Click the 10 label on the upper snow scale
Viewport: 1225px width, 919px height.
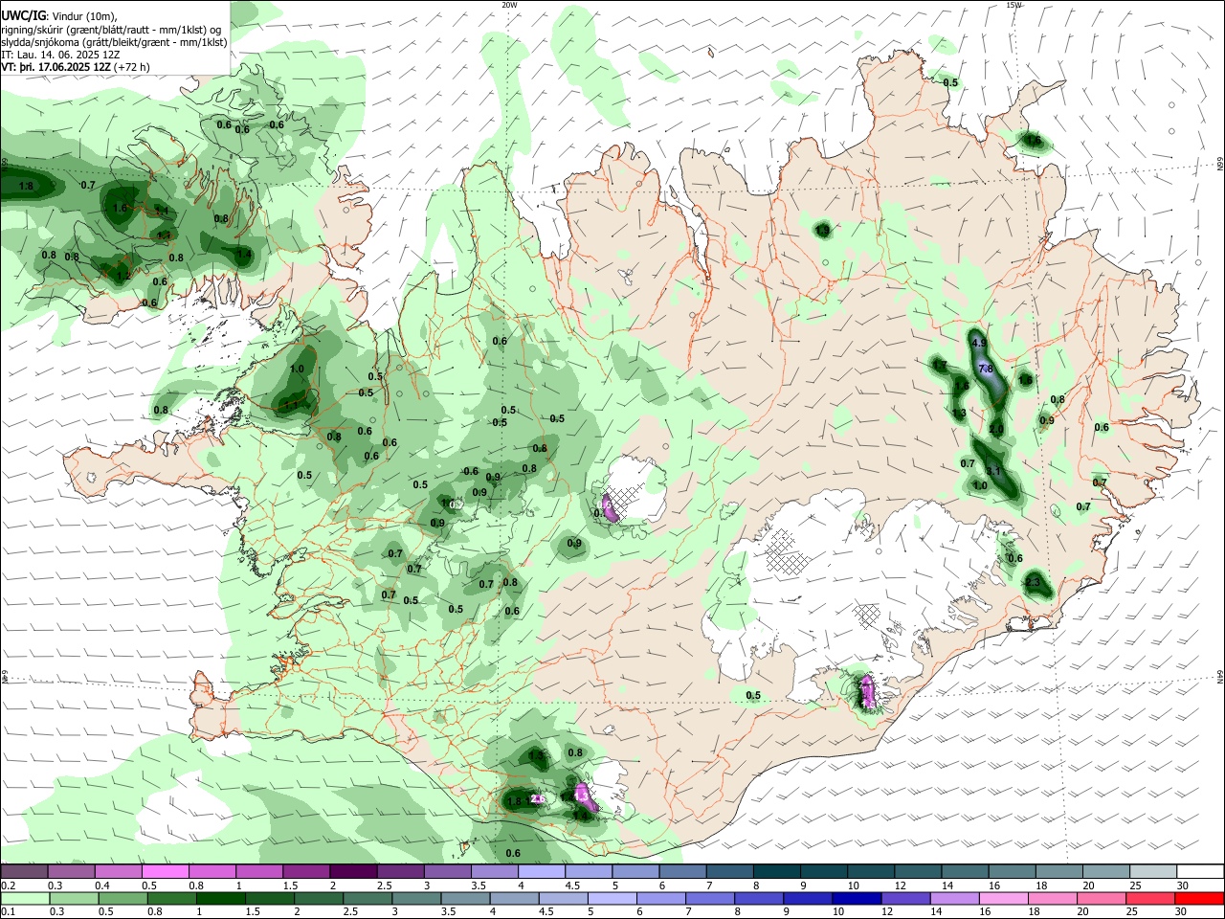[x=854, y=885]
